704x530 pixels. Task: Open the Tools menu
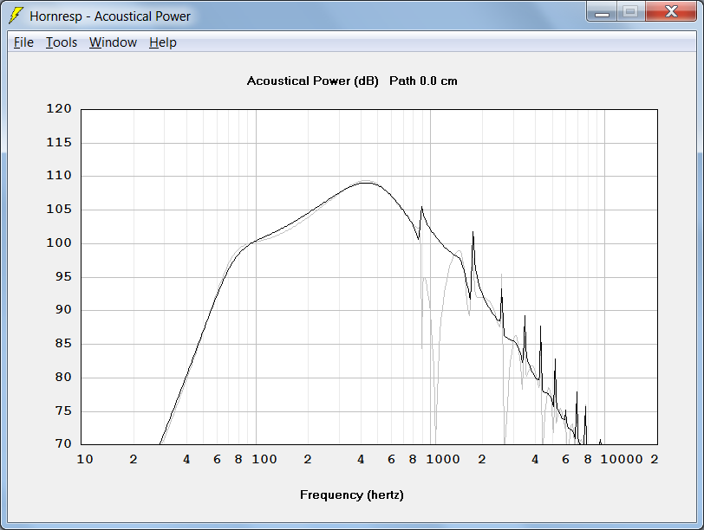point(62,42)
